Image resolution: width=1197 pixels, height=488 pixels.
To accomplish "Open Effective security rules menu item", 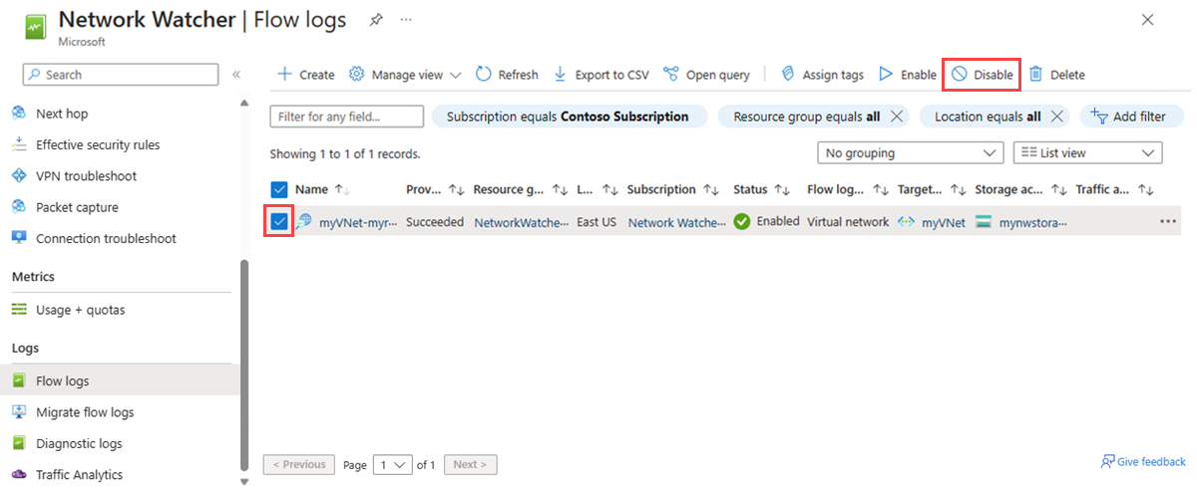I will [98, 144].
